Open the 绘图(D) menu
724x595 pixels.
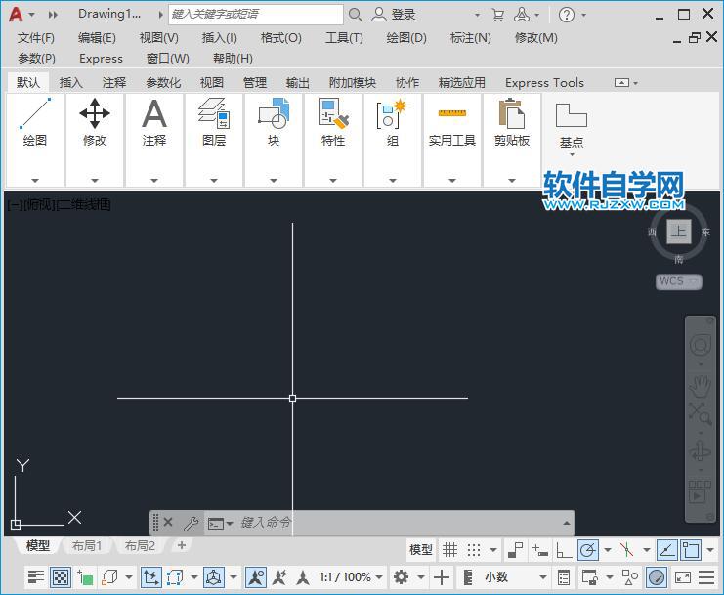[406, 38]
